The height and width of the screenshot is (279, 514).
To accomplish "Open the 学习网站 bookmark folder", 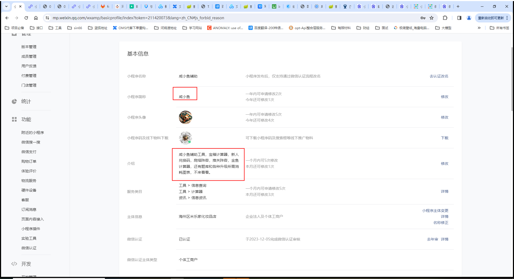I will (192, 28).
